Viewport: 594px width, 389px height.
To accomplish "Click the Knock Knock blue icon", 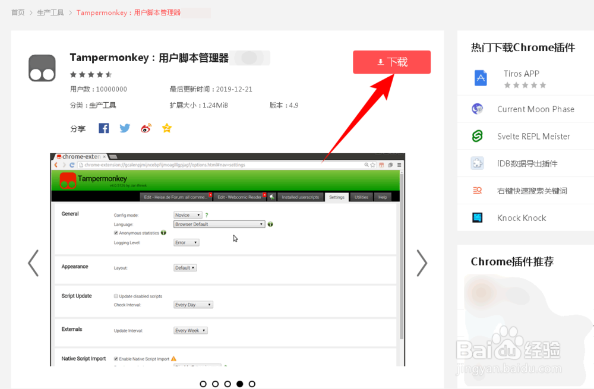I will pos(478,218).
